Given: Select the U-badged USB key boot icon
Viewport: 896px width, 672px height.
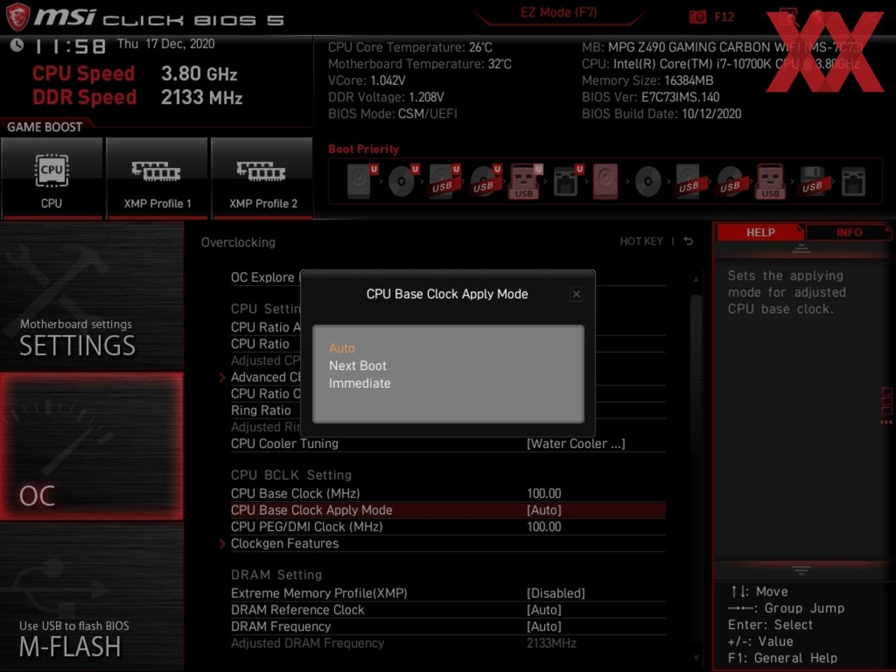Looking at the screenshot, I should coord(525,181).
